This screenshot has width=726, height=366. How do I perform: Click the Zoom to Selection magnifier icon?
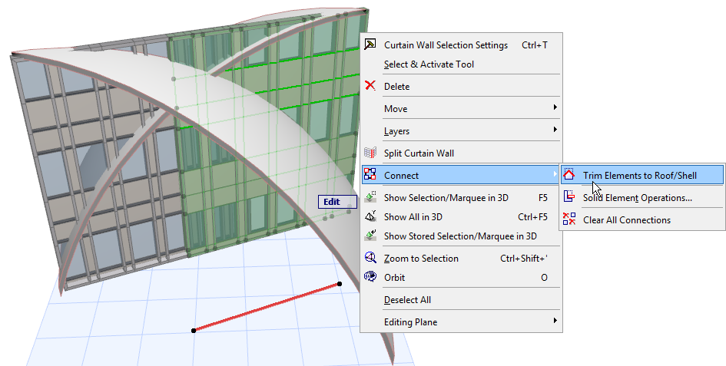[x=370, y=258]
